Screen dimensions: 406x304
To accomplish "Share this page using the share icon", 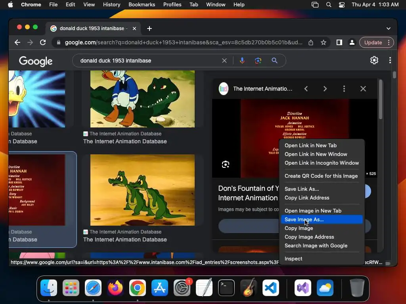I will (311, 42).
